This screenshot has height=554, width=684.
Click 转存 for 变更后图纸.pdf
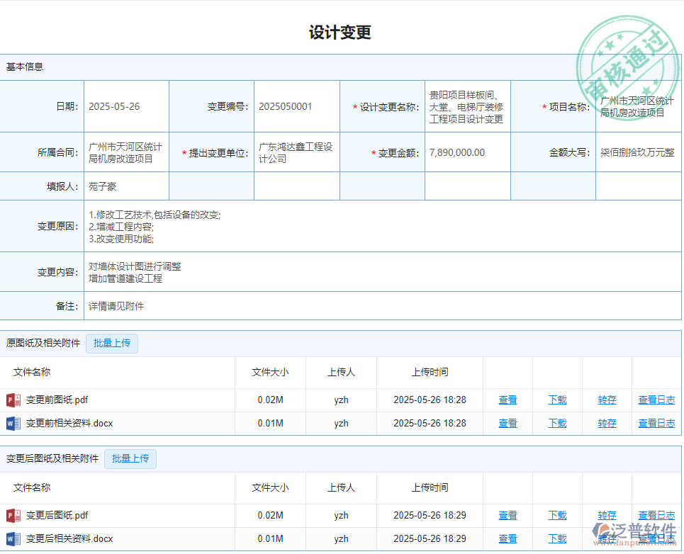(x=607, y=515)
